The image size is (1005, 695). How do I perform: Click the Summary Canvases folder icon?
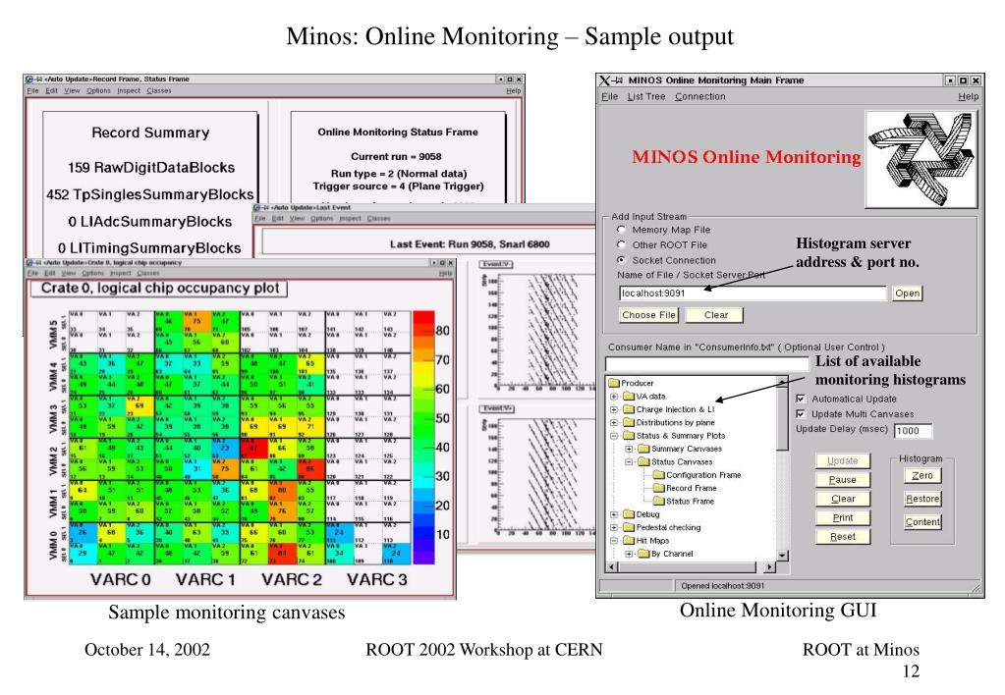point(644,449)
